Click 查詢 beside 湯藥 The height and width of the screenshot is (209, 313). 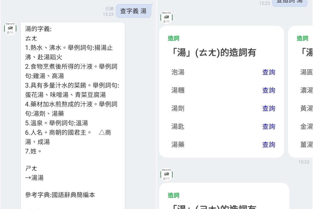[x=269, y=144]
